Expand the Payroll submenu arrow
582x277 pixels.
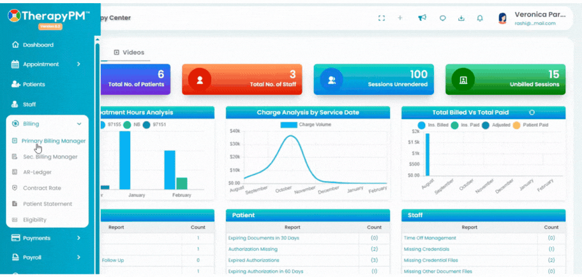[78, 257]
